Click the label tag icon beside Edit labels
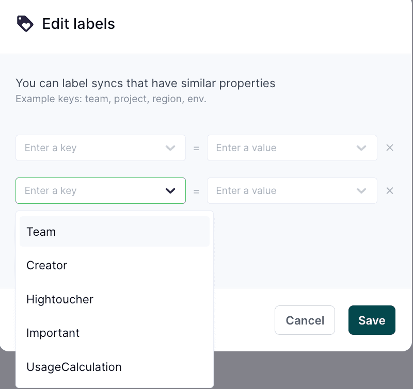Image resolution: width=413 pixels, height=389 pixels. 25,24
